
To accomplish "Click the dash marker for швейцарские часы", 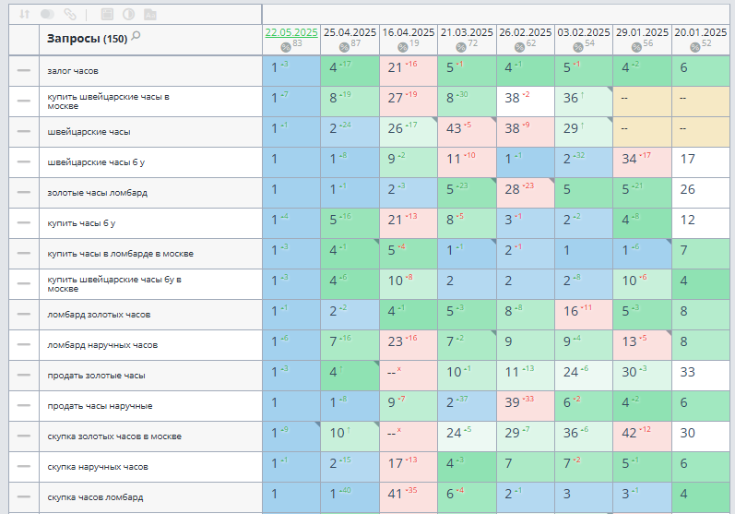I will (x=24, y=131).
